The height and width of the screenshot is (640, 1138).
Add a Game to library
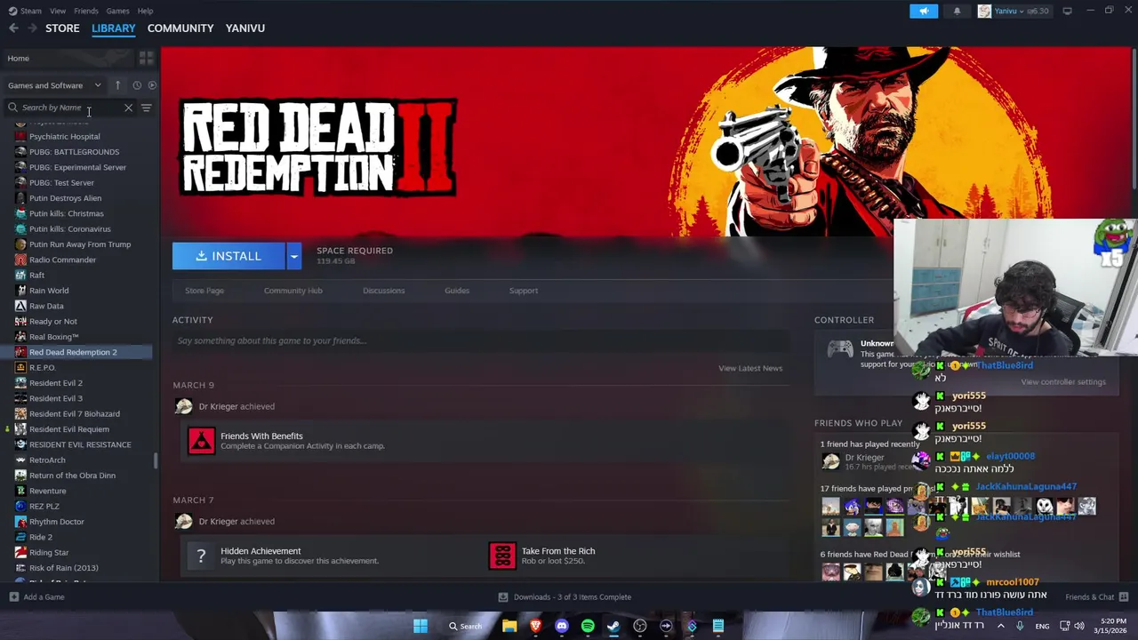36,597
